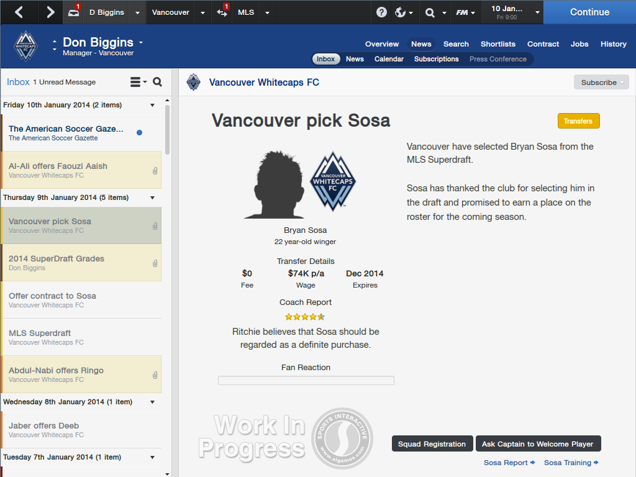Click the transfers arrows icon beside MLS
Viewport: 636px width, 477px height.
point(222,12)
